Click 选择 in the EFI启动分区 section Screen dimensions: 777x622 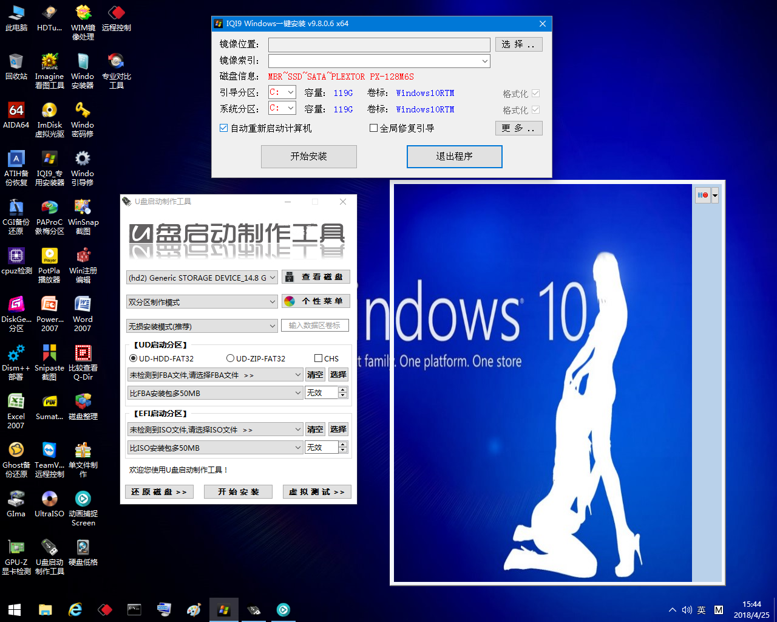coord(338,429)
